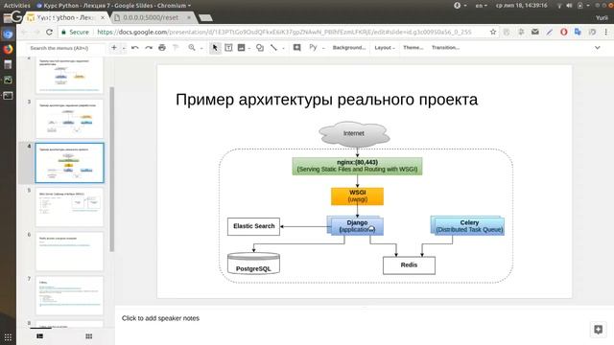
Task: Click the red Opera extension icon
Action: point(563,32)
